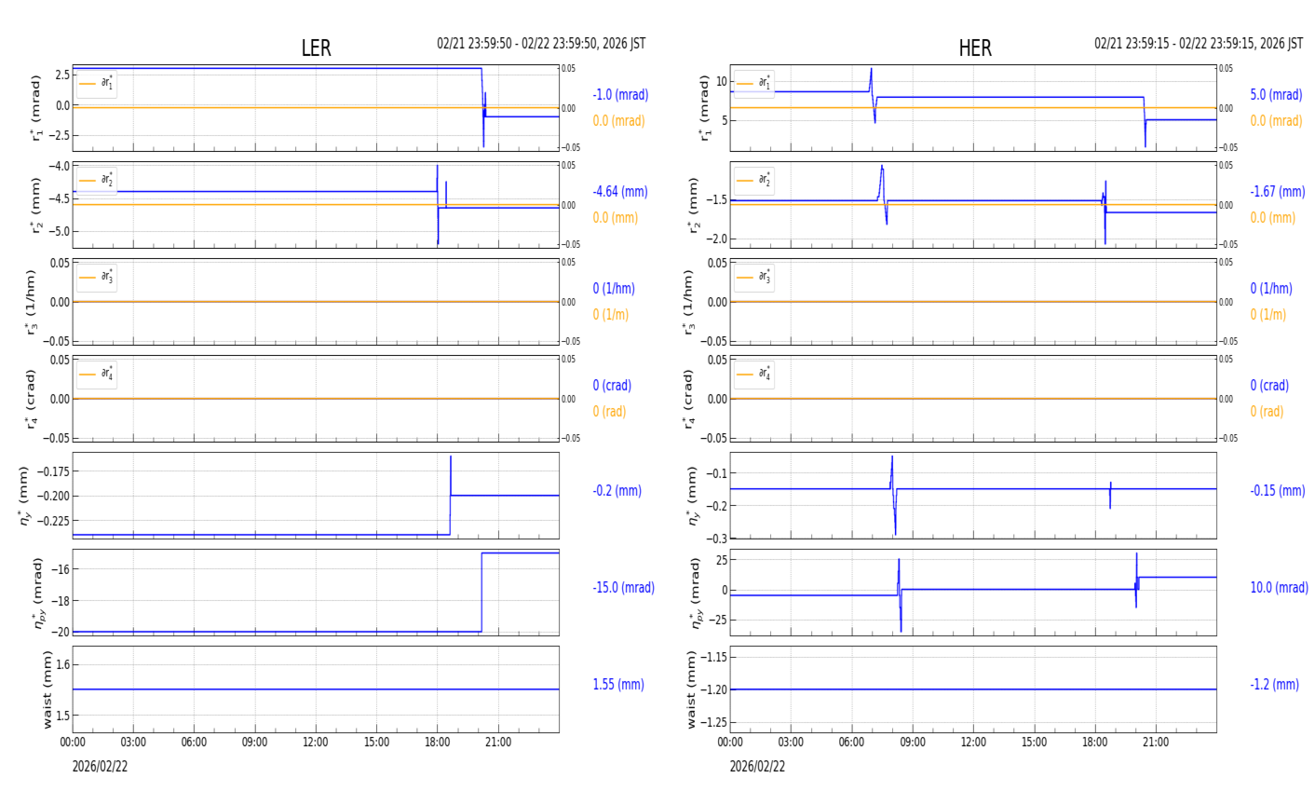Click the 1.55 (mm) waist value
The height and width of the screenshot is (805, 1315).
pyautogui.click(x=618, y=685)
